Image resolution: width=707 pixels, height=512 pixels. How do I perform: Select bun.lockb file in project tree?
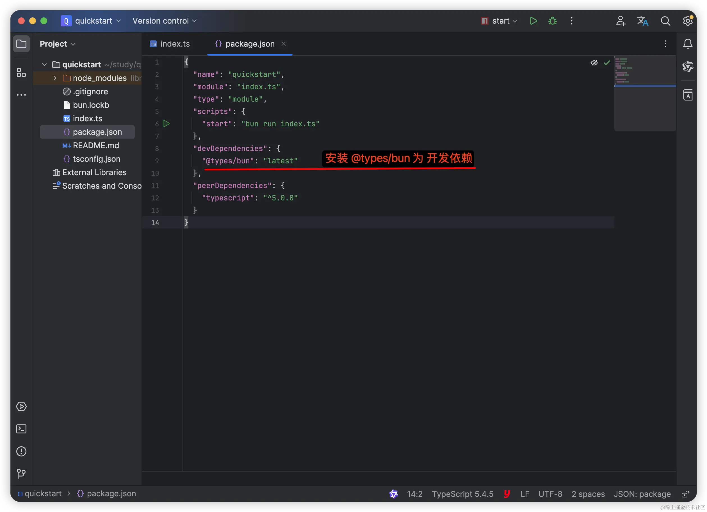[x=86, y=105]
